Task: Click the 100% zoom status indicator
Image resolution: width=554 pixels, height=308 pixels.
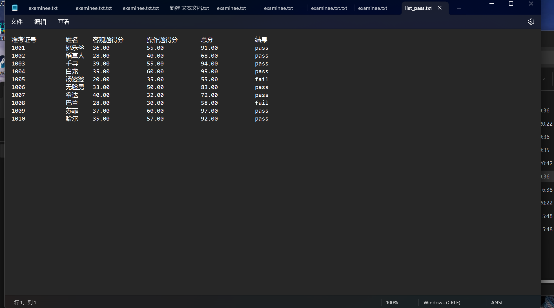Action: click(392, 302)
